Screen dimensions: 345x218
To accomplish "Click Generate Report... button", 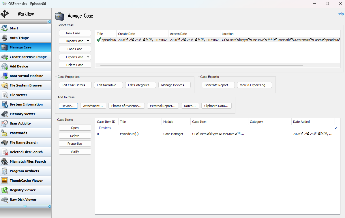I will tap(218, 85).
